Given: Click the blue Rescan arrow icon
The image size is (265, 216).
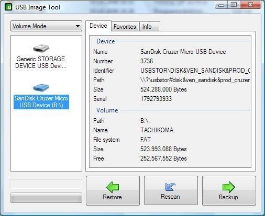Looking at the screenshot, I should tap(170, 187).
